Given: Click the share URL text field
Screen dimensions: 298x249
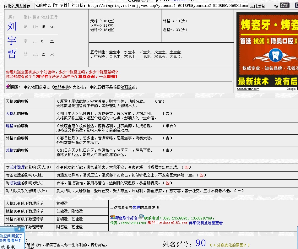Looking at the screenshot, I should [141, 6].
